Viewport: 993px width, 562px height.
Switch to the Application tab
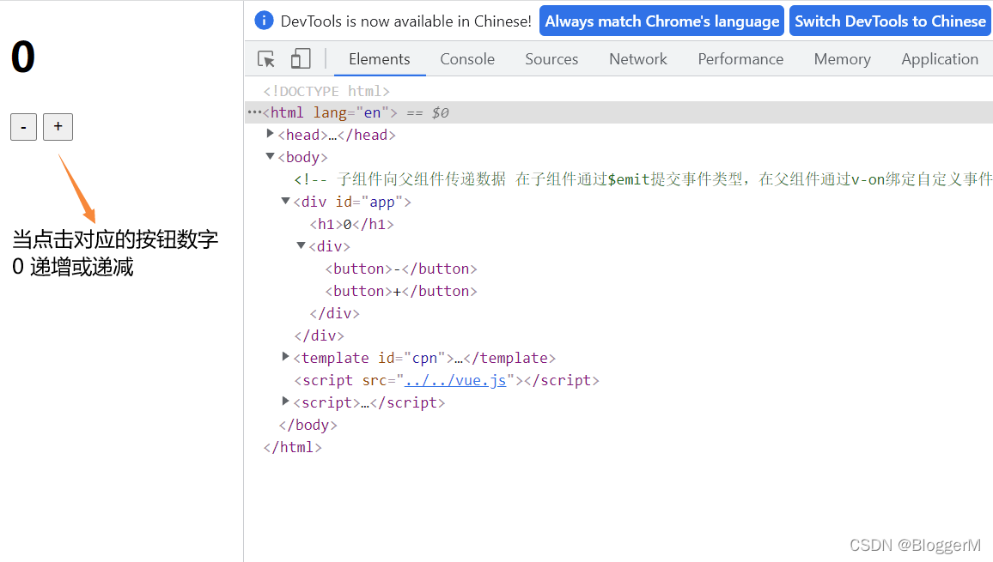940,59
